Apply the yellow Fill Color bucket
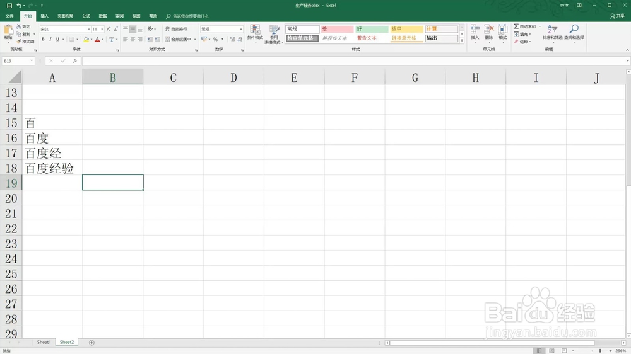 point(86,40)
